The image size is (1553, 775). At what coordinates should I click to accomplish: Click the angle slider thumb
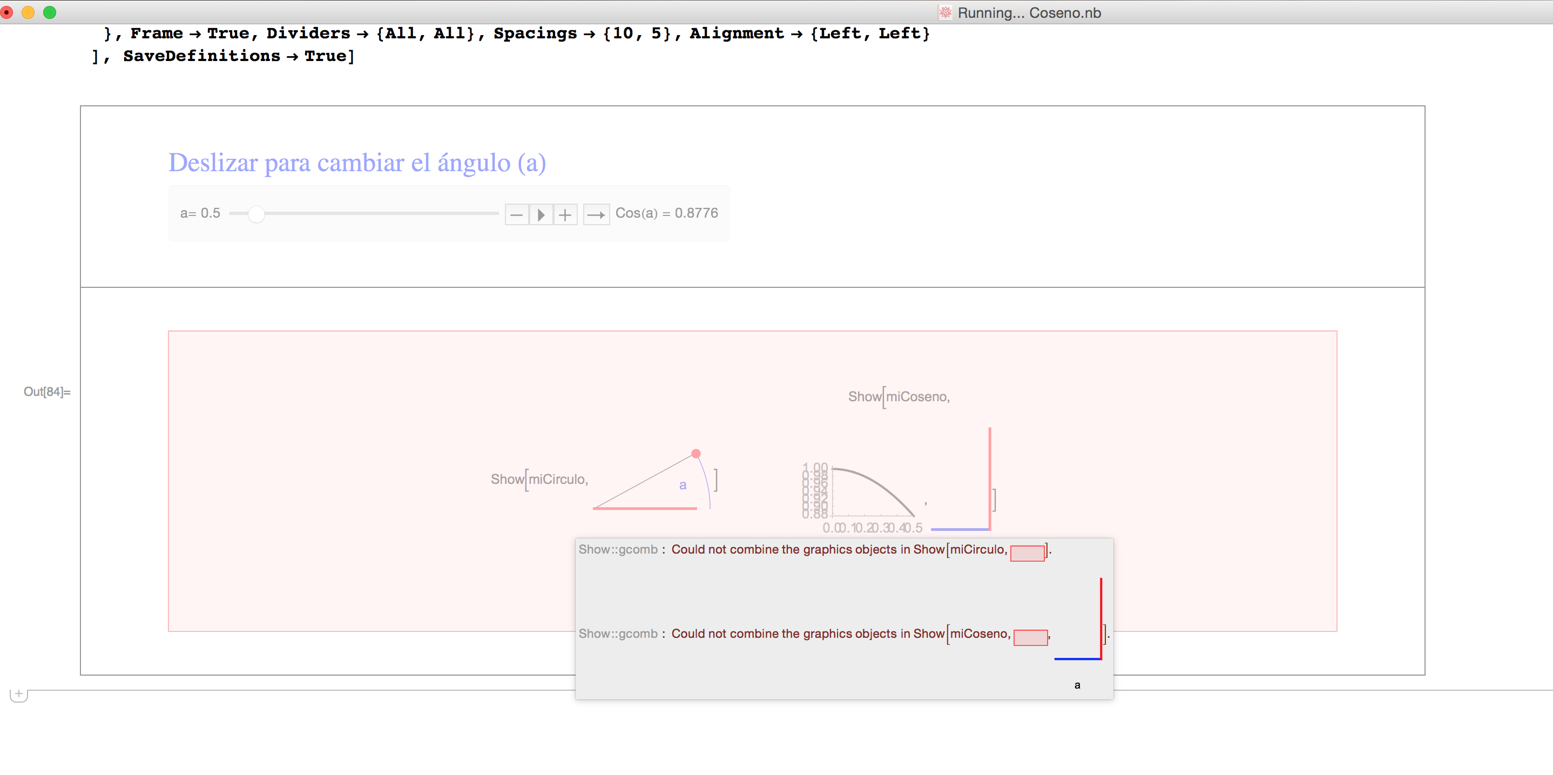256,214
